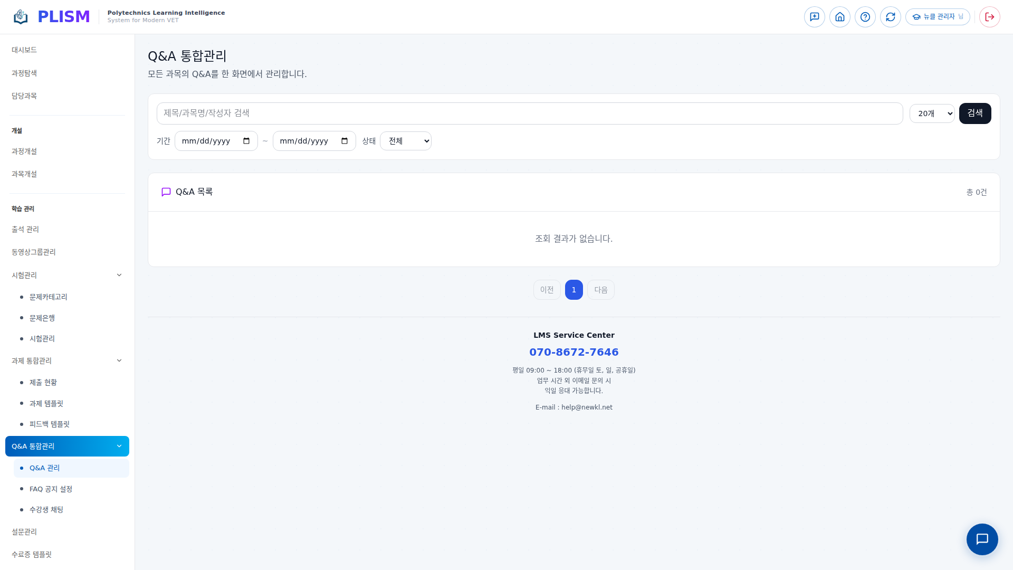The image size is (1013, 570).
Task: Open the 20개 page size dropdown
Action: click(932, 113)
